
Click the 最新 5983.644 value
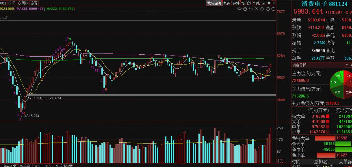click(x=316, y=20)
